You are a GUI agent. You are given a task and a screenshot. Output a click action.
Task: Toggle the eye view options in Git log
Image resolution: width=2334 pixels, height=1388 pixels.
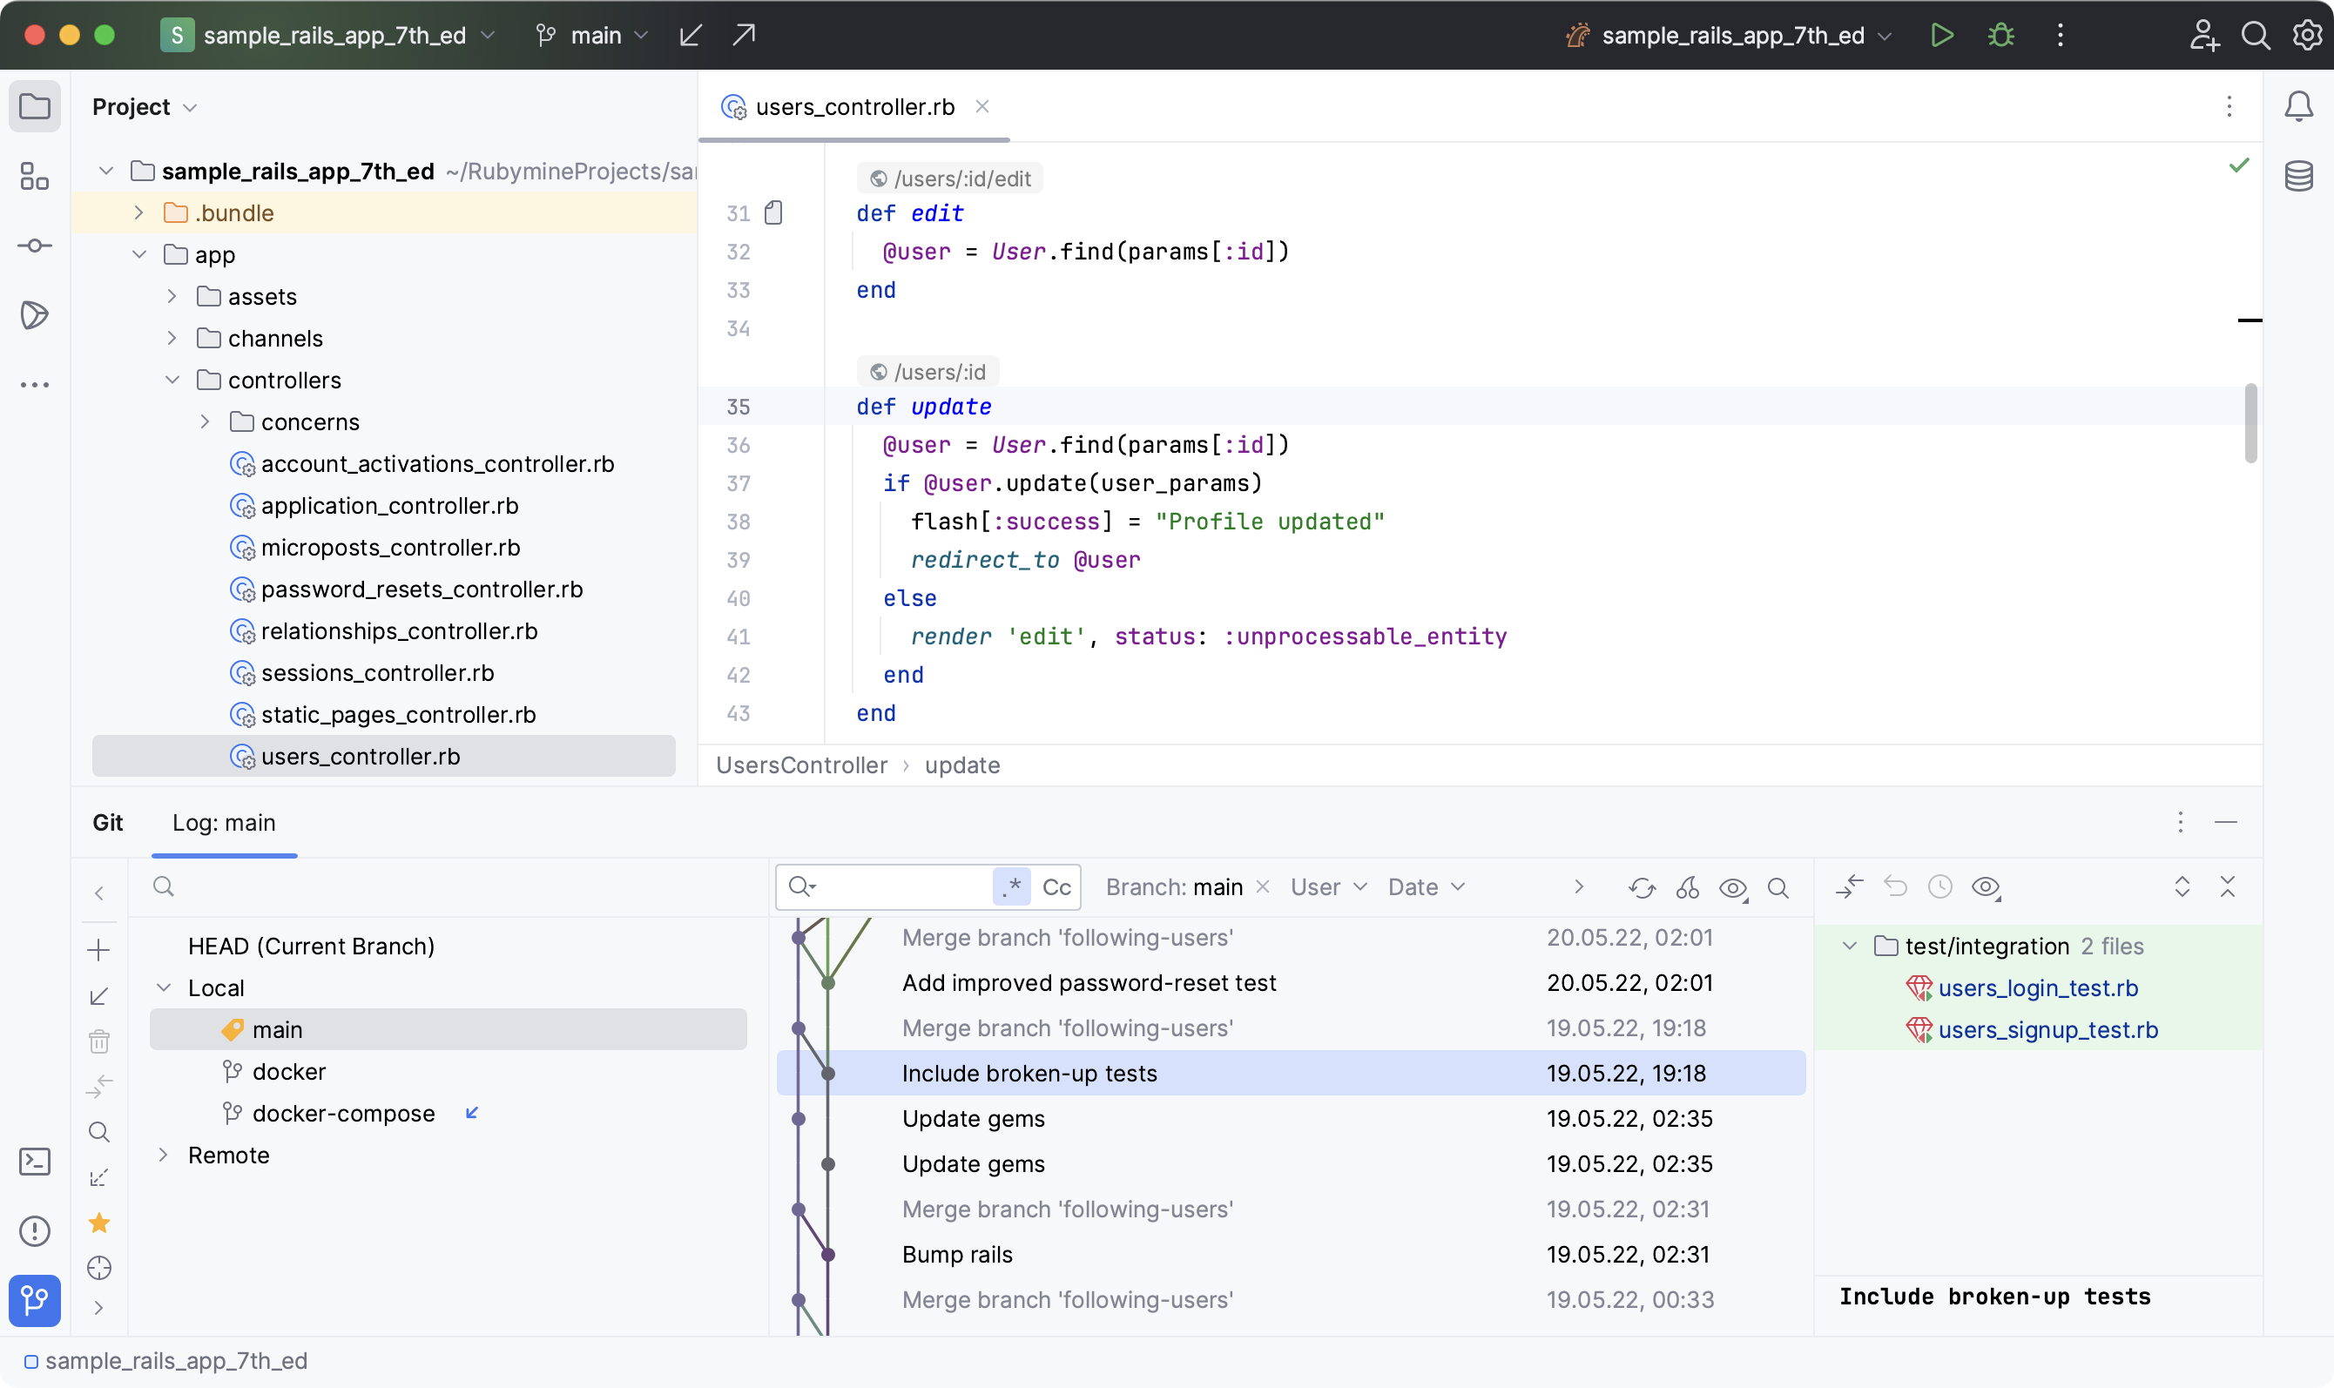[1732, 886]
